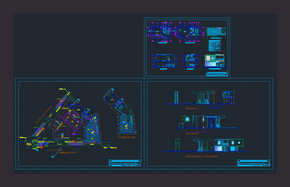Click the A-1 sheet number in title block
Viewport: 290px width, 187px height.
click(138, 164)
